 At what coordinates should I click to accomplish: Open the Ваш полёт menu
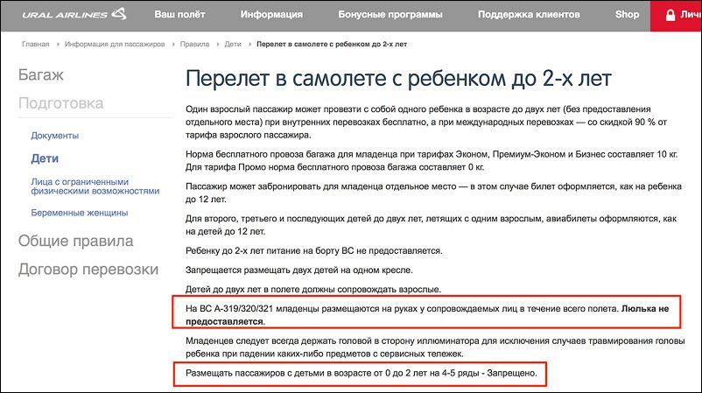179,14
